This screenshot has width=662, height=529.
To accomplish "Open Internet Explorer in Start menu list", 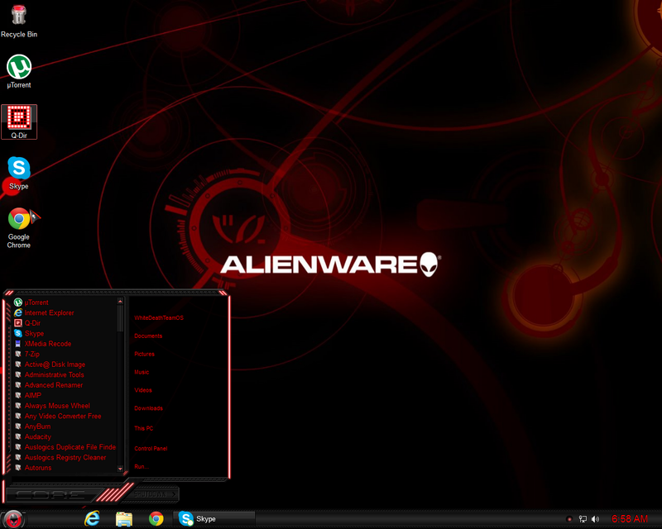I will click(44, 312).
